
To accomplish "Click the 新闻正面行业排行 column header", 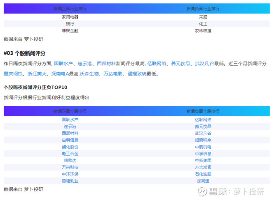I will pyautogui.click(x=70, y=9).
